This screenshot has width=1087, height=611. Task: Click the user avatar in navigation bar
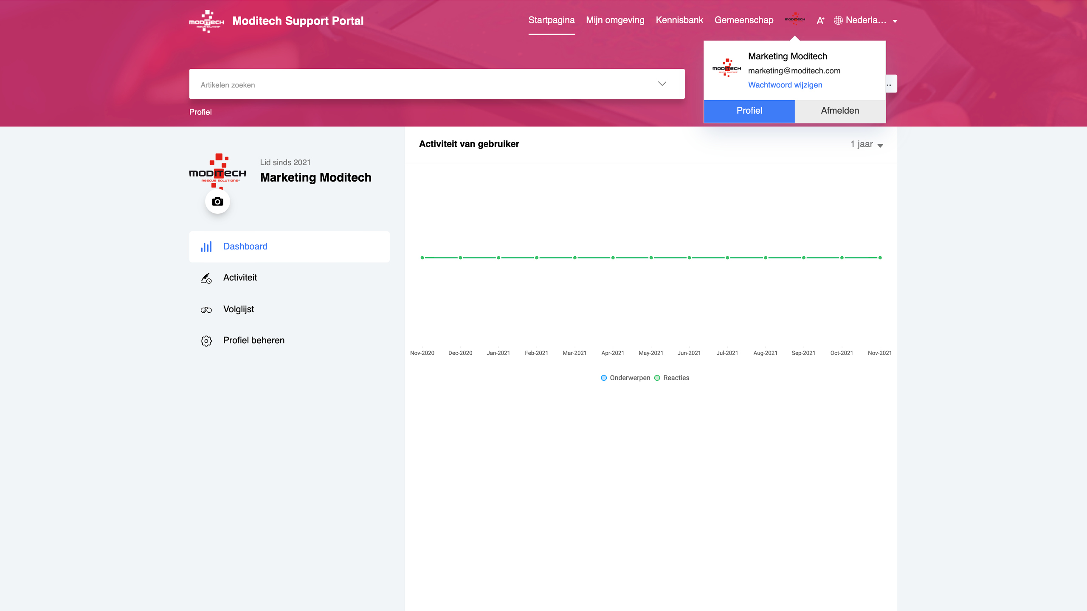point(795,20)
